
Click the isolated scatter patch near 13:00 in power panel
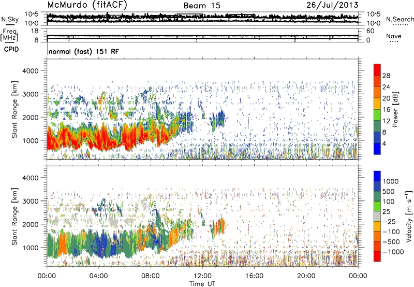click(218, 120)
